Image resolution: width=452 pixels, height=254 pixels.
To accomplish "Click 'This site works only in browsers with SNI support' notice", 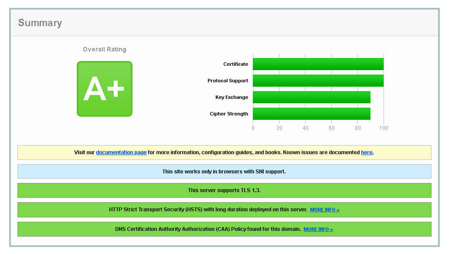I will (x=224, y=172).
